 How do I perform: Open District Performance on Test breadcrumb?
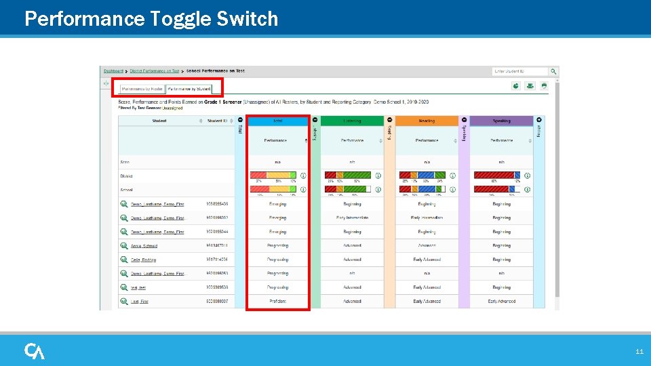pyautogui.click(x=155, y=71)
